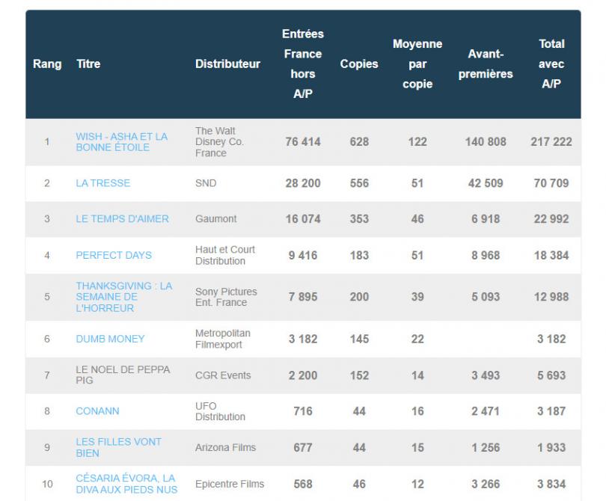Select the Moyenne par copie header
The image size is (606, 501).
[x=417, y=64]
